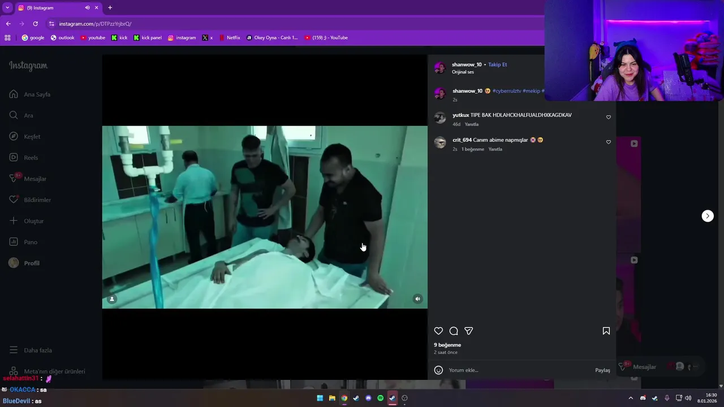This screenshot has width=724, height=407.
Task: Click the address bar URL
Action: click(x=95, y=24)
